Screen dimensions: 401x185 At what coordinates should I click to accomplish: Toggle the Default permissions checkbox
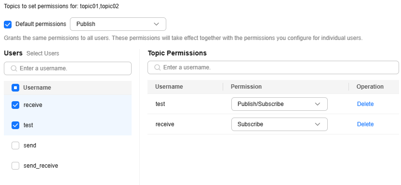coord(8,25)
